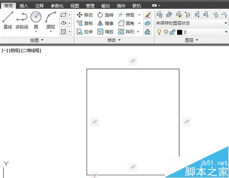Click the ribbon minimize toggle button
This screenshot has height=178, width=229.
[x=154, y=5]
